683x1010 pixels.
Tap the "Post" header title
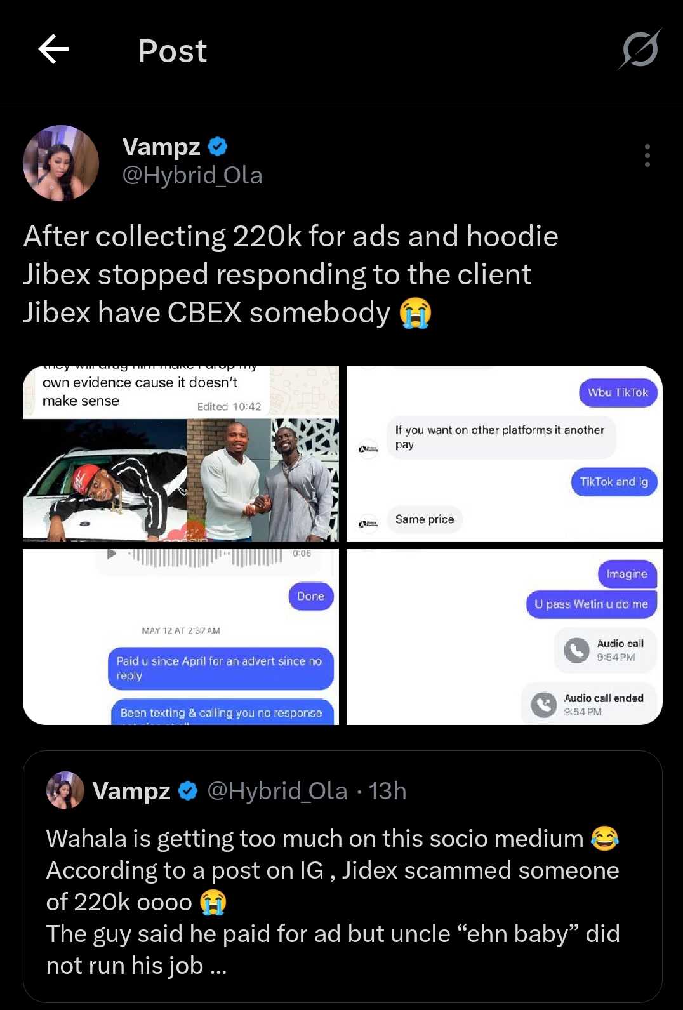[x=172, y=51]
